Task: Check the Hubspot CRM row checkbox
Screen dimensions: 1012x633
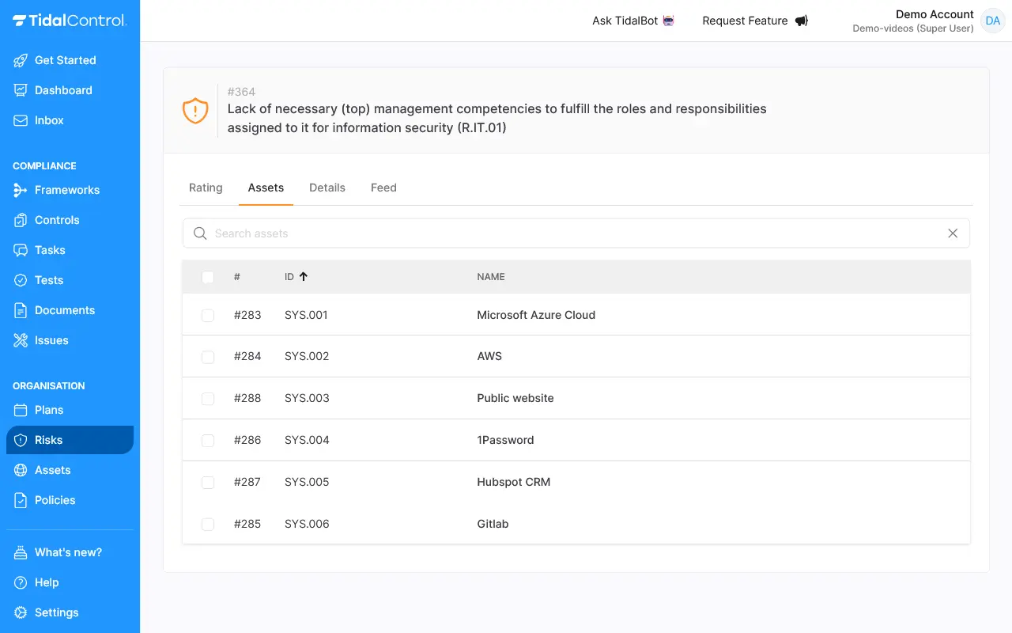Action: (x=208, y=483)
